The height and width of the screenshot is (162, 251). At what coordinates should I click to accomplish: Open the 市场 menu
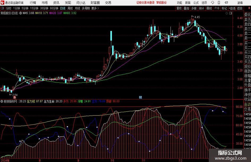pos(45,3)
